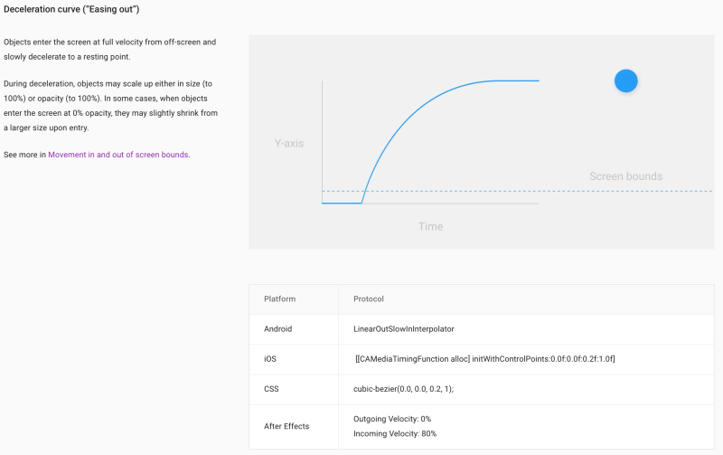723x455 pixels.
Task: Click the Outgoing Velocity: 0% text
Action: (392, 419)
